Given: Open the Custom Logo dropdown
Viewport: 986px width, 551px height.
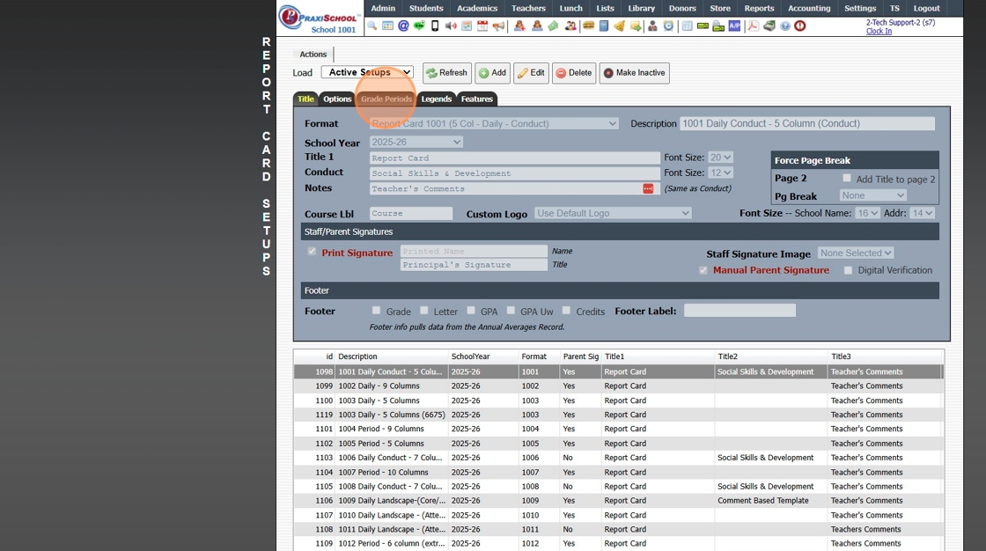Looking at the screenshot, I should (613, 213).
